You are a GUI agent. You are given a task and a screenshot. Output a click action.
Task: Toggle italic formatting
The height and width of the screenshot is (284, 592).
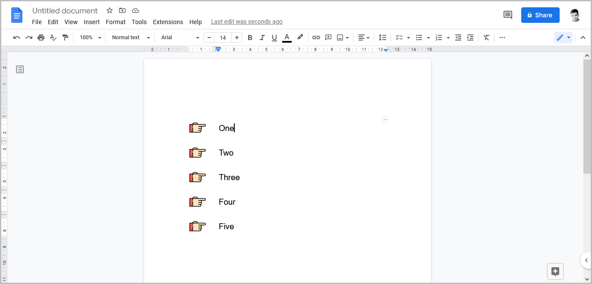click(x=262, y=37)
